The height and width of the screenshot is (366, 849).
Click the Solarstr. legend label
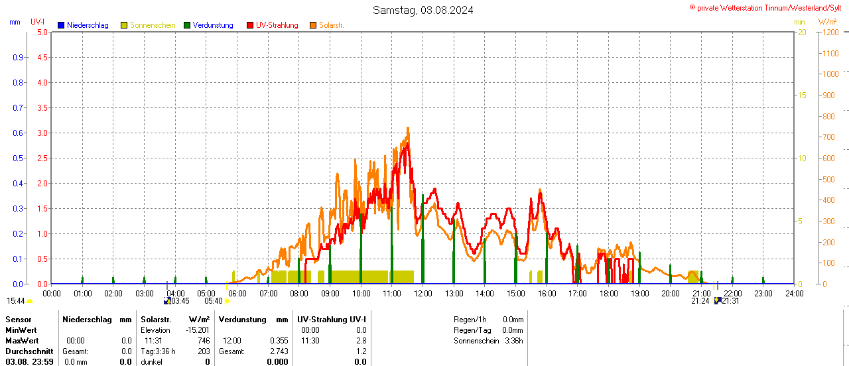(x=332, y=25)
